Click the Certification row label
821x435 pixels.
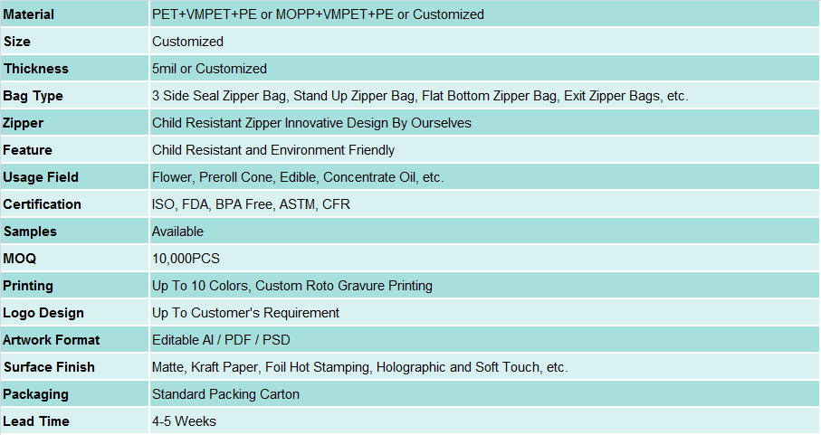[x=43, y=204]
